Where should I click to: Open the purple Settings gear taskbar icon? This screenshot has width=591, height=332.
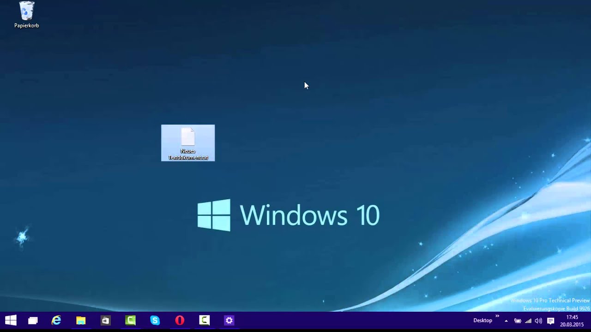click(x=229, y=320)
